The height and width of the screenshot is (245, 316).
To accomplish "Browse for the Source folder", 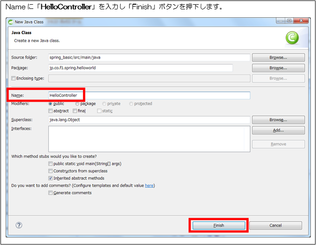I will pos(278,58).
